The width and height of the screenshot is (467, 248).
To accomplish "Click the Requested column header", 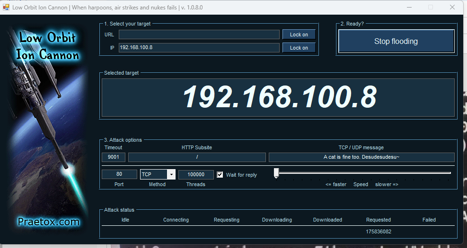I will click(379, 220).
